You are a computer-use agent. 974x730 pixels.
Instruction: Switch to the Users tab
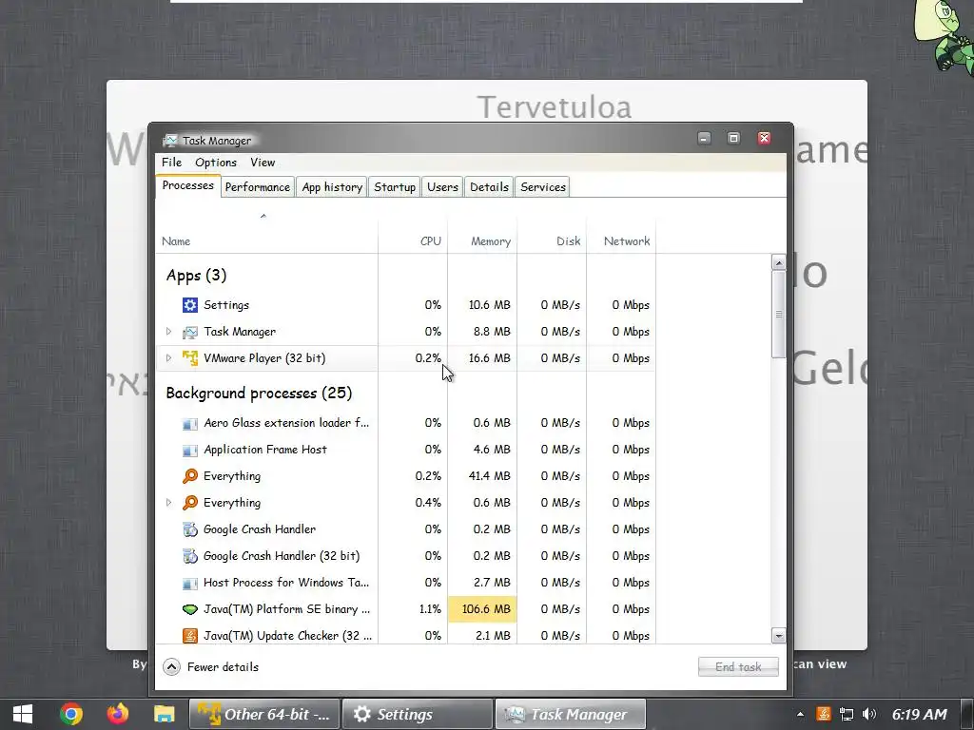tap(442, 187)
